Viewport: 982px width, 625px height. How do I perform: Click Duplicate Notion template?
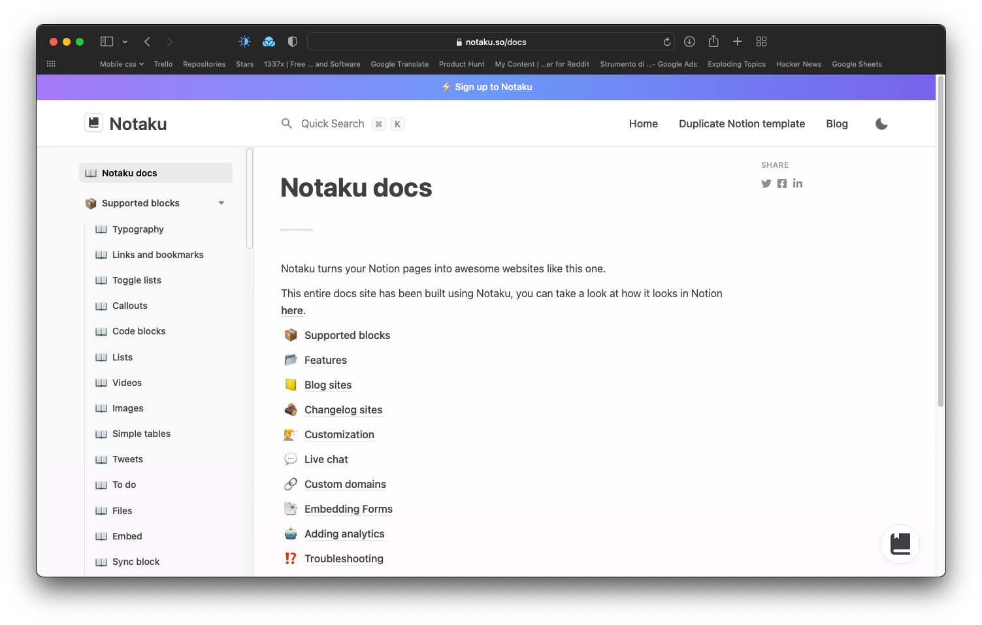[742, 123]
